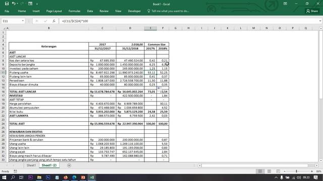323x181 pixels.
Task: Zoom out with the minus button
Action: [285, 171]
